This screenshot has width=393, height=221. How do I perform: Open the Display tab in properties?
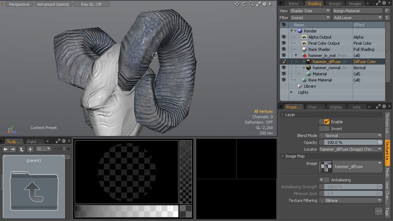click(336, 107)
